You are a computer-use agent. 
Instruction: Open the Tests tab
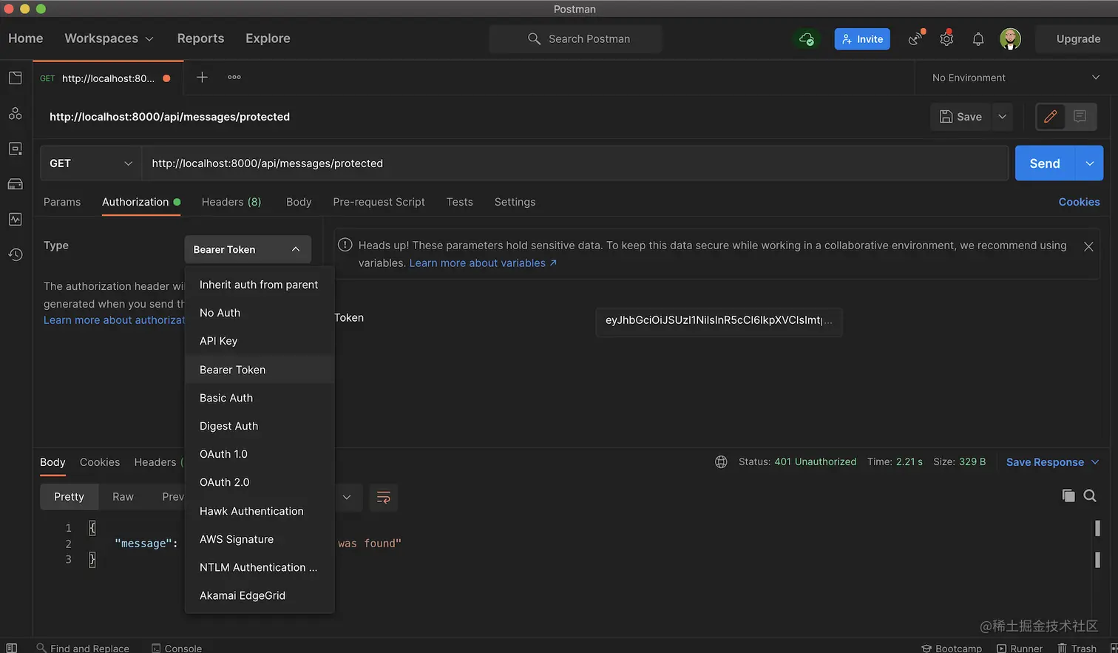coord(459,202)
